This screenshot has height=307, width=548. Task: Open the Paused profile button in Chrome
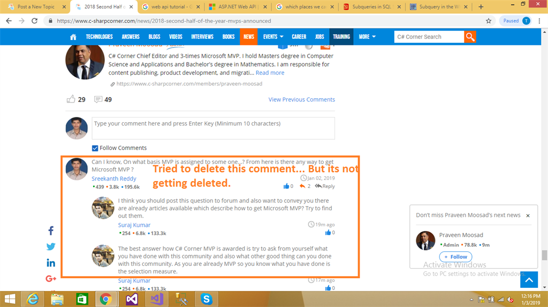click(516, 21)
